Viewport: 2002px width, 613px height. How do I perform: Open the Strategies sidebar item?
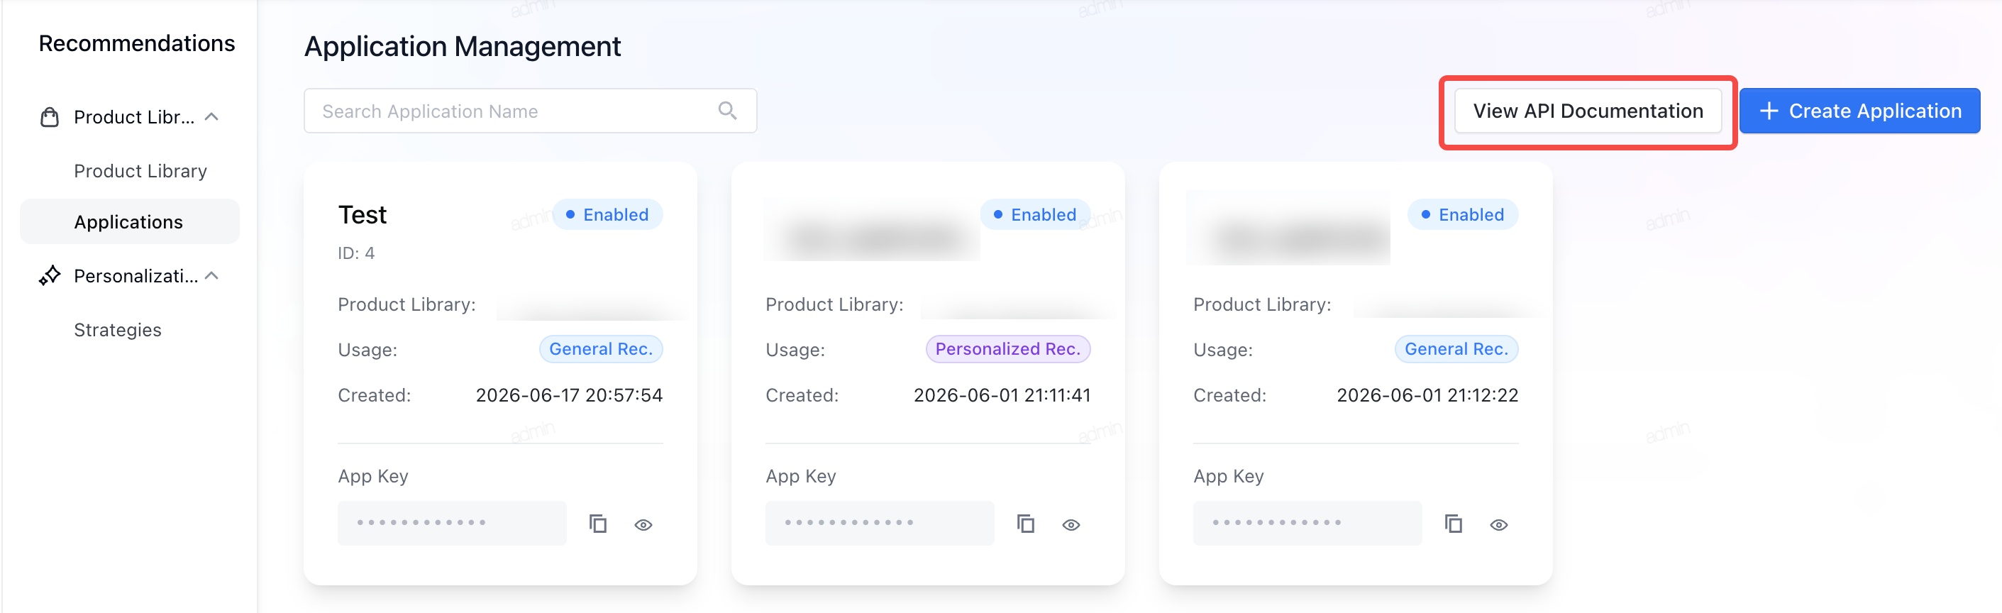(118, 329)
